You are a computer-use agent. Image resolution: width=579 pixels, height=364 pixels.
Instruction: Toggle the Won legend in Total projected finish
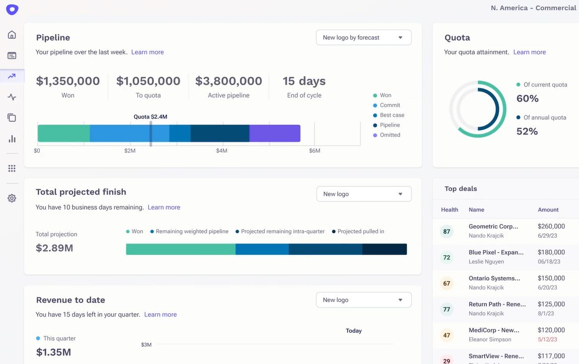click(135, 231)
